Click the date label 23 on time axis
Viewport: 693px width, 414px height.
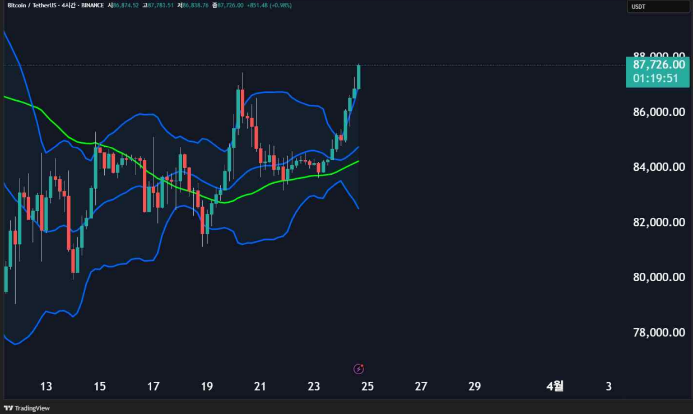(314, 387)
